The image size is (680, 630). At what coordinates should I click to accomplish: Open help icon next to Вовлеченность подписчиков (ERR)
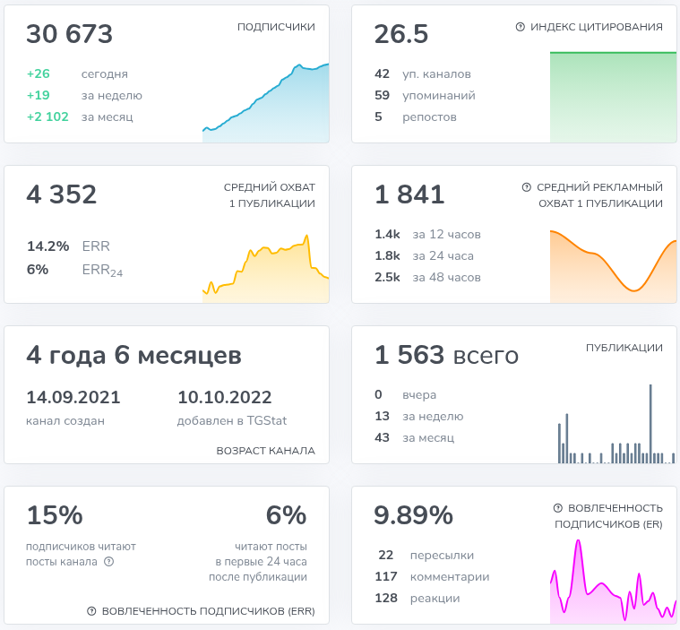[x=91, y=611]
